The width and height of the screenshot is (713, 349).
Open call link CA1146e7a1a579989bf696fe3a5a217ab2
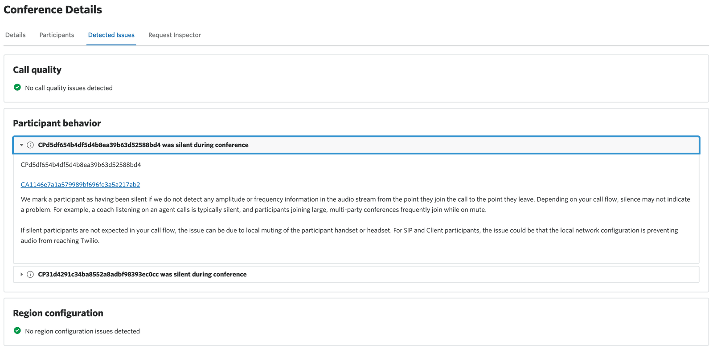pyautogui.click(x=80, y=185)
